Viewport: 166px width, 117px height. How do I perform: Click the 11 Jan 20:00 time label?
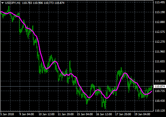(x=66, y=114)
